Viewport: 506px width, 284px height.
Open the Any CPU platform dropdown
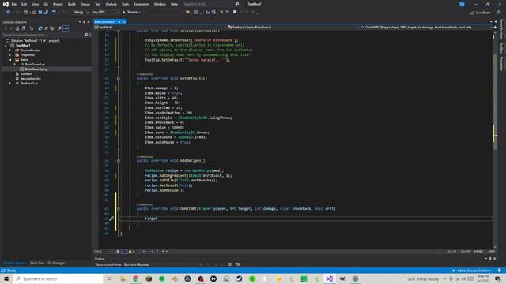[x=105, y=13]
